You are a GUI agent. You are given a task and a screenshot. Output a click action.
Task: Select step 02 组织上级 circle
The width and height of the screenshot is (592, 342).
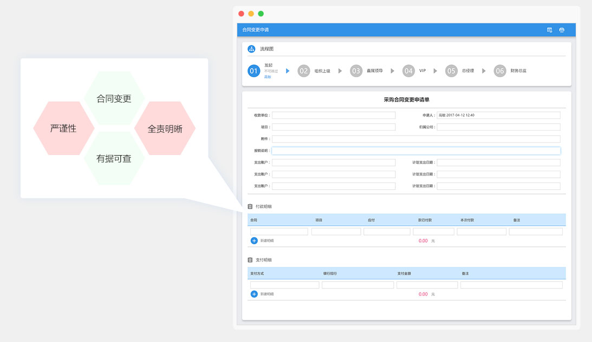[x=304, y=71]
